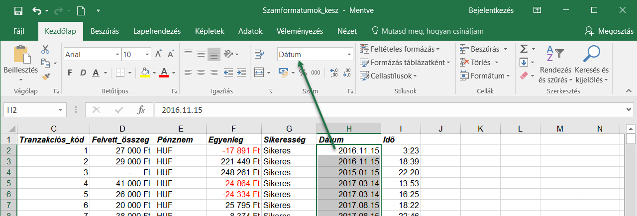Select the Format Painter brush
The height and width of the screenshot is (216, 637).
pos(45,76)
